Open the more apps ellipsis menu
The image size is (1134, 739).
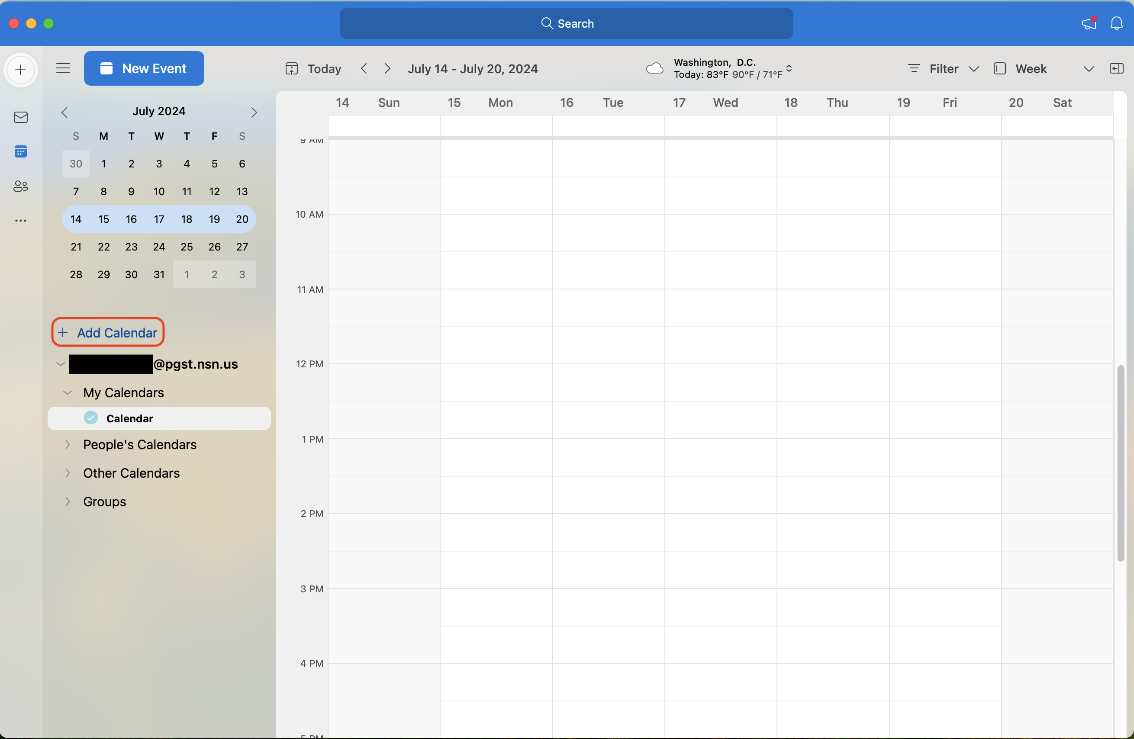tap(20, 221)
